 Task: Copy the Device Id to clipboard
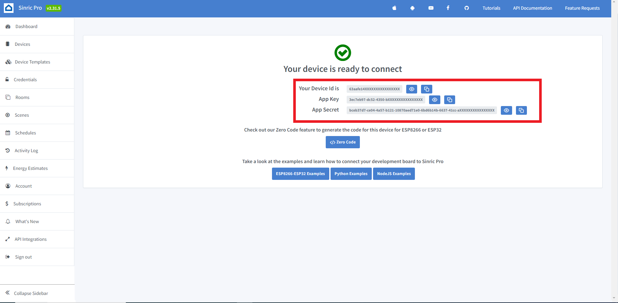coord(426,89)
